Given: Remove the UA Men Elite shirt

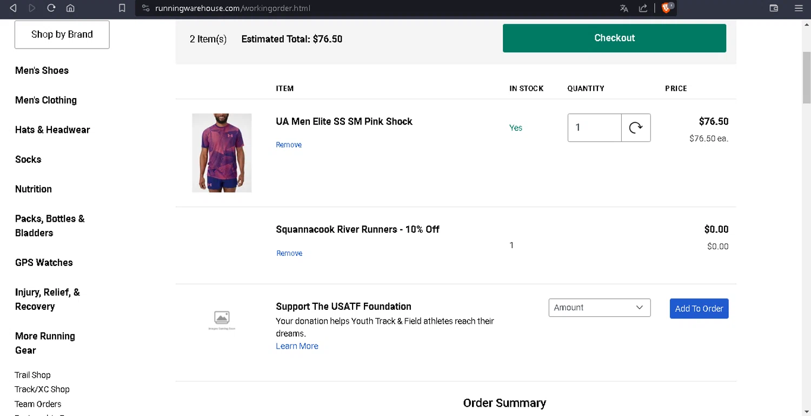Looking at the screenshot, I should [289, 145].
